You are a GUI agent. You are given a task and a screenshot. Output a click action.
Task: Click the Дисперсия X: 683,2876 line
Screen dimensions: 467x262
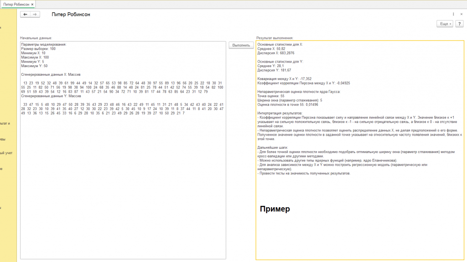pos(276,53)
